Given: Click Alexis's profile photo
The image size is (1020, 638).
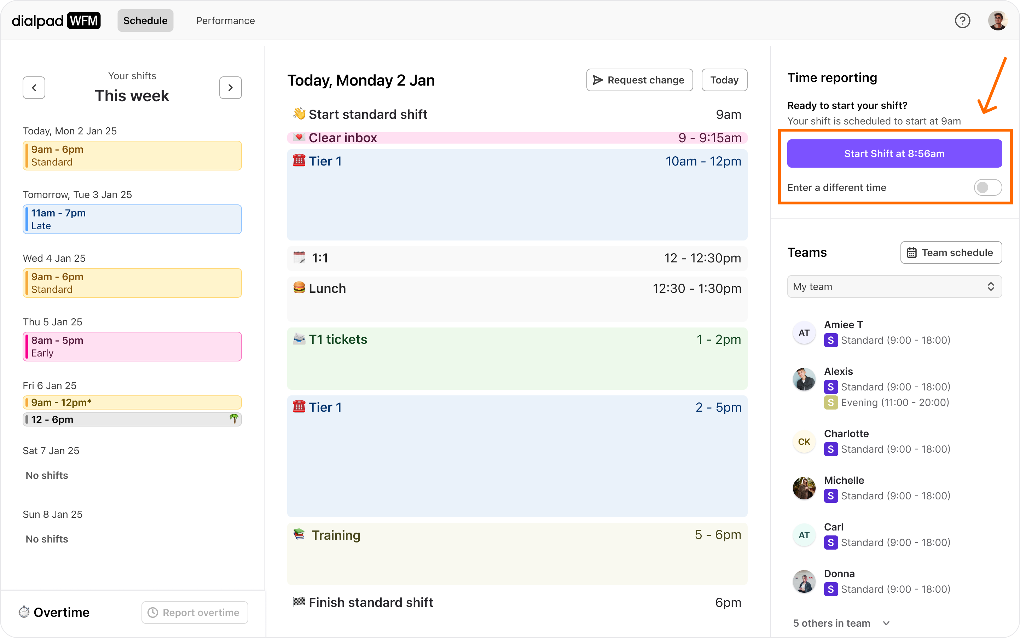Looking at the screenshot, I should click(x=804, y=379).
